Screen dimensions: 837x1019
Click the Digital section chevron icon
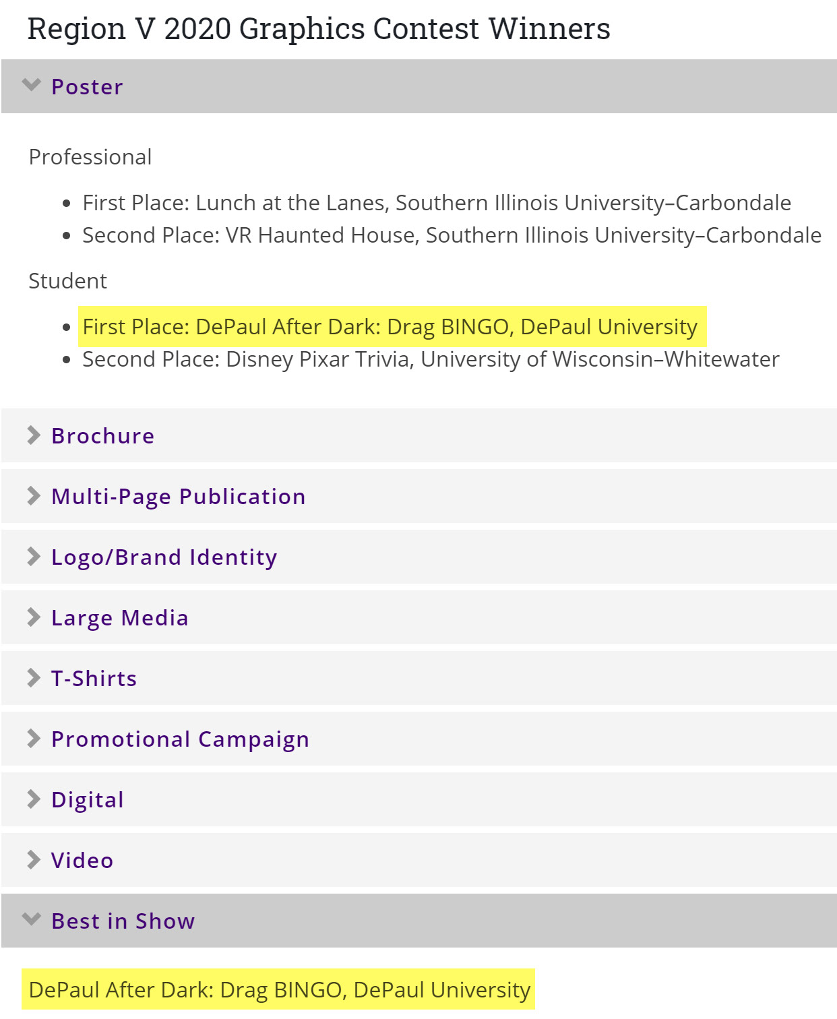34,799
